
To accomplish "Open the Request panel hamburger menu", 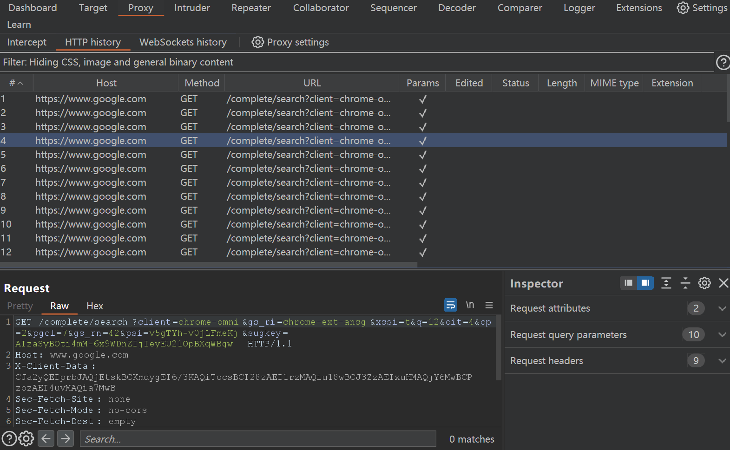I will pyautogui.click(x=489, y=305).
